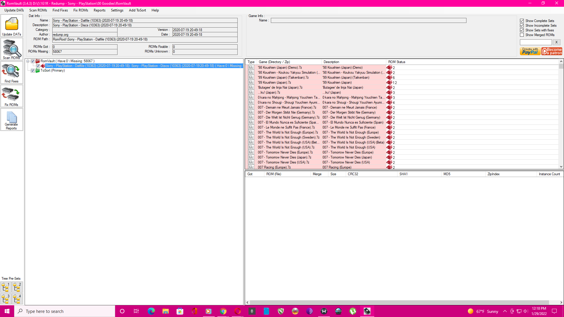The width and height of the screenshot is (564, 317).
Task: Click the red RomVault root folder icon
Action: click(x=38, y=61)
